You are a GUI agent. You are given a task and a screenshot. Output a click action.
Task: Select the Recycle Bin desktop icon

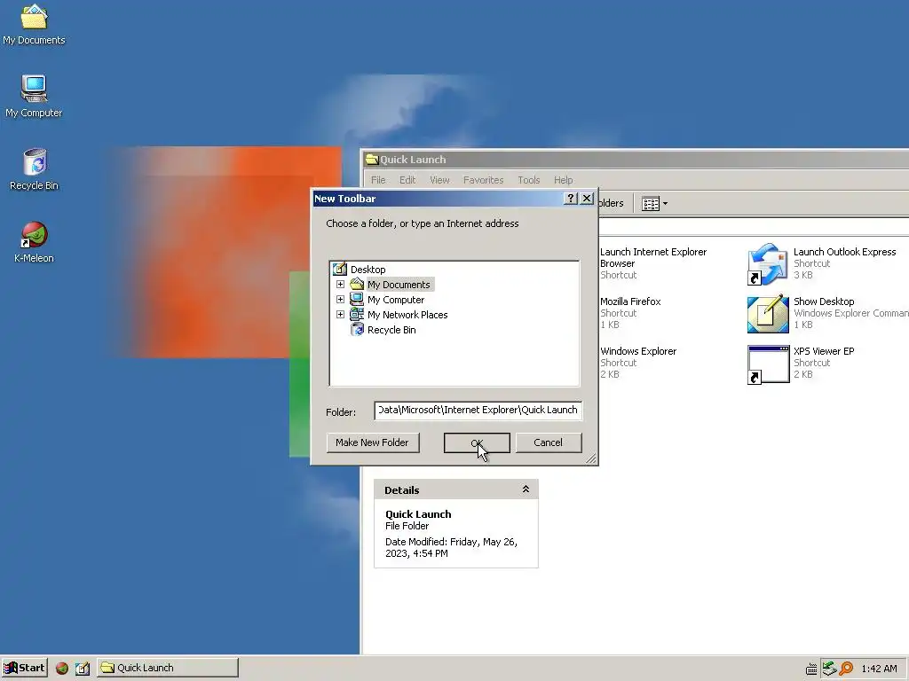(34, 169)
